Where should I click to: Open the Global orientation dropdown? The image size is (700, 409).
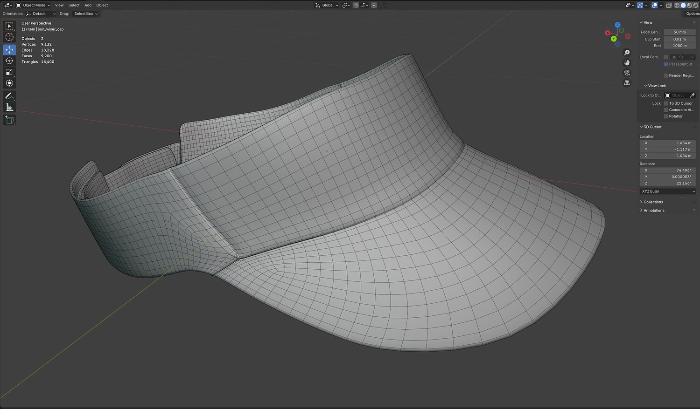click(x=327, y=5)
